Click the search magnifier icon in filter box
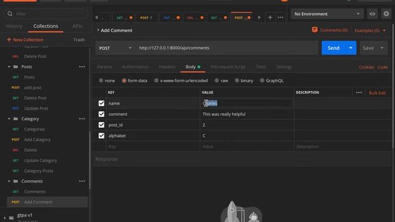 pyautogui.click(x=10, y=14)
